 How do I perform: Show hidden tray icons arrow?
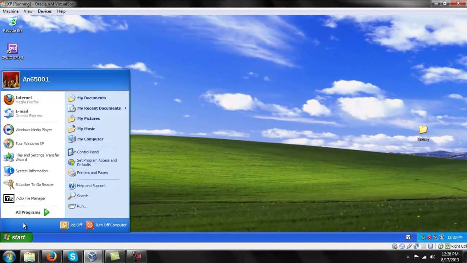coord(408,257)
